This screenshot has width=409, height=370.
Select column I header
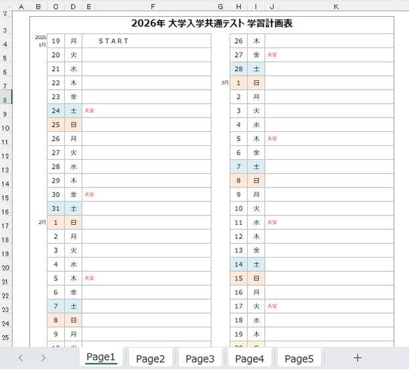click(x=256, y=7)
